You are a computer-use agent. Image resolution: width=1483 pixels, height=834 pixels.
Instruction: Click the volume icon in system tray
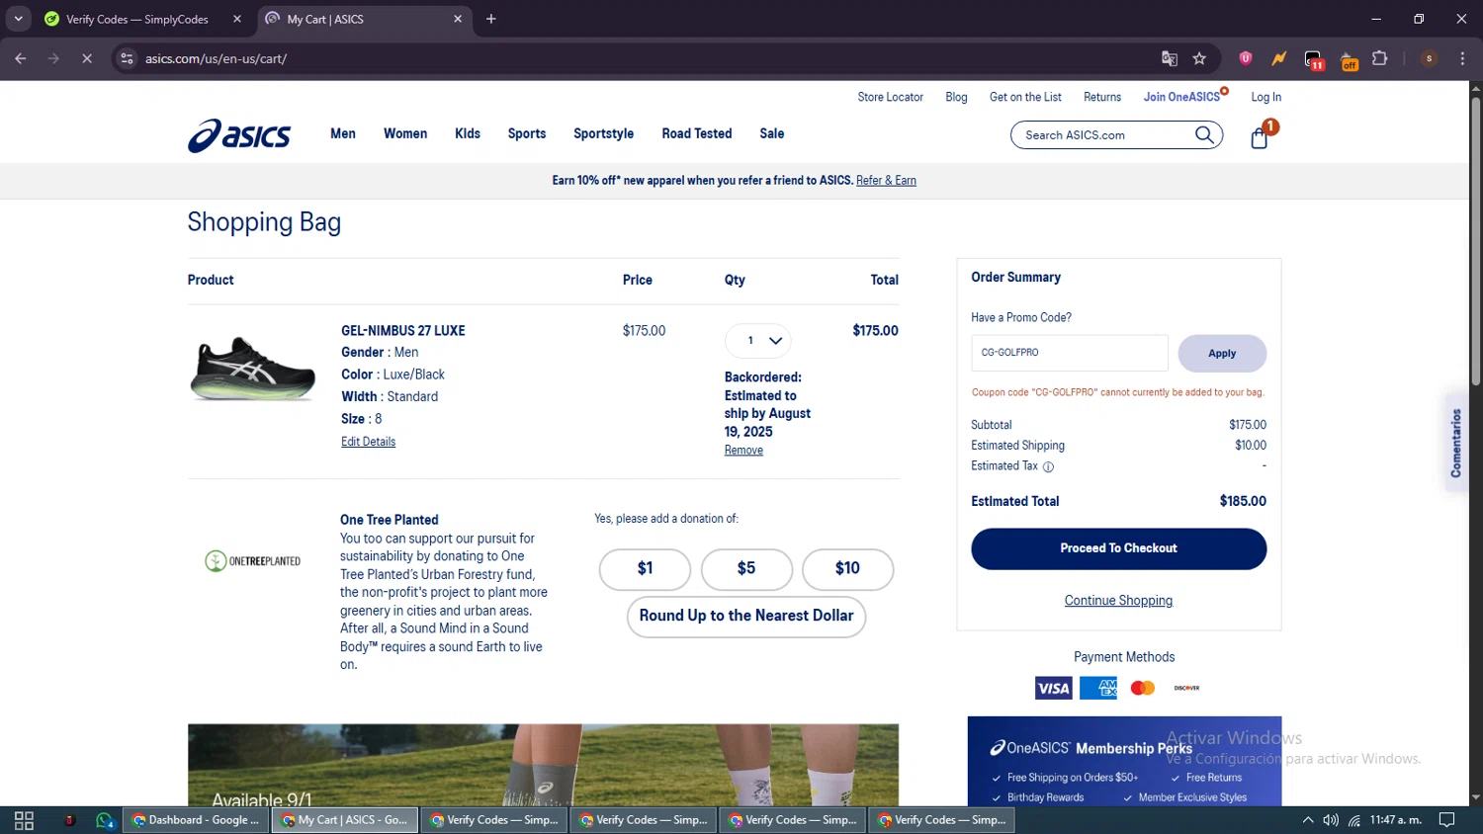[1331, 820]
